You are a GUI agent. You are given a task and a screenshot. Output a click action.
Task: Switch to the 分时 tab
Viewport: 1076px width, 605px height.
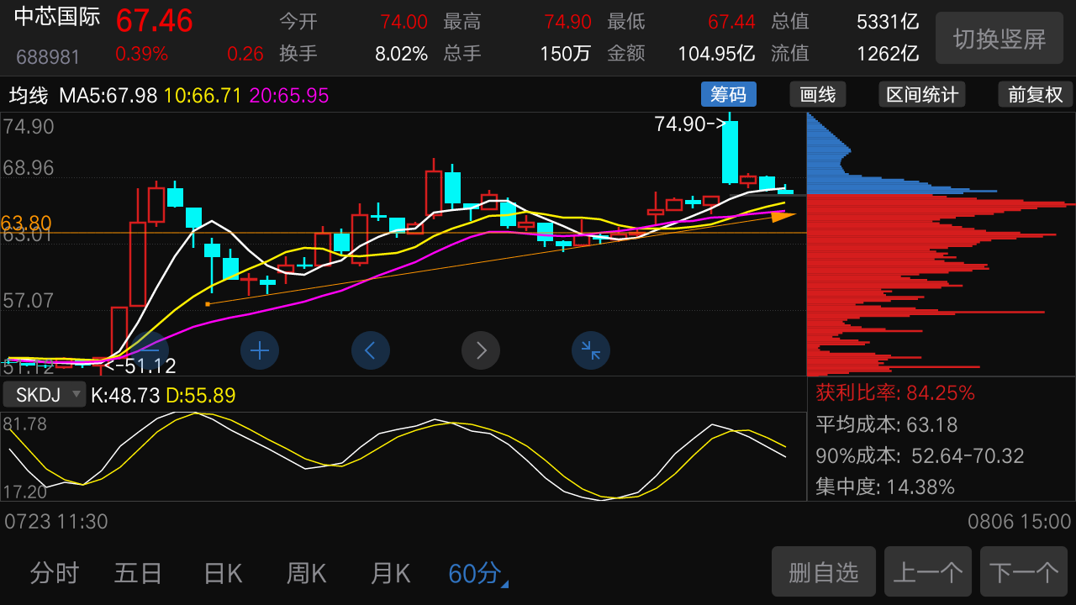(x=54, y=572)
